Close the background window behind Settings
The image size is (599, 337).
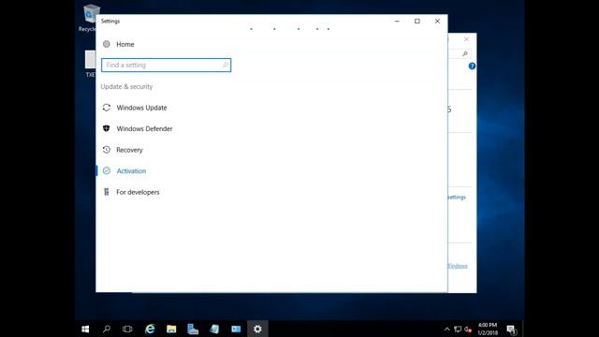[x=466, y=39]
